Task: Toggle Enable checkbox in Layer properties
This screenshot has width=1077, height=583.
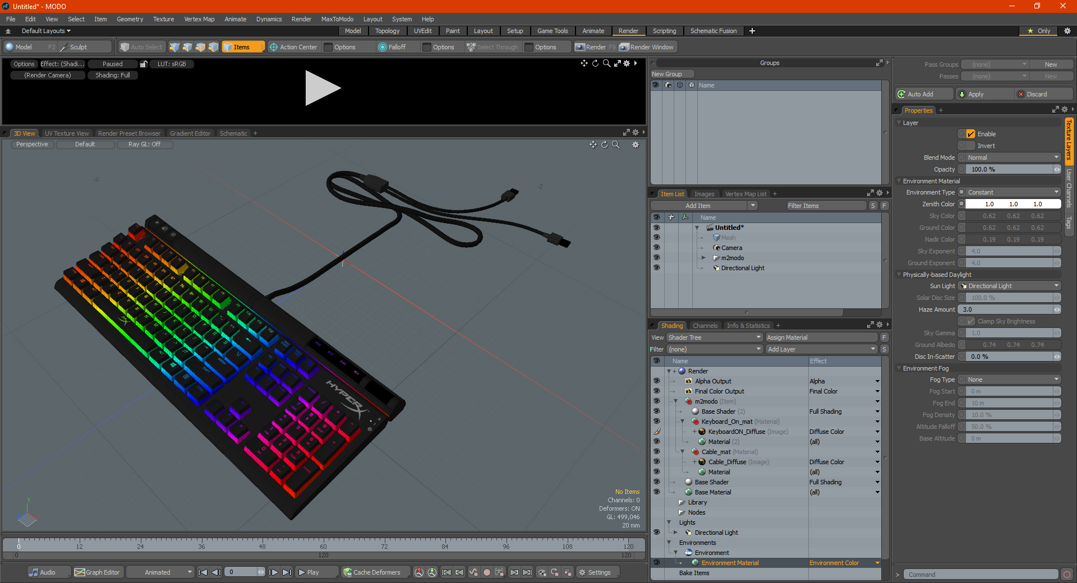Action: pyautogui.click(x=970, y=134)
